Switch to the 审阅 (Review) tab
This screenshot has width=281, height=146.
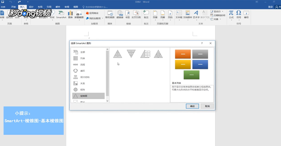67,7
